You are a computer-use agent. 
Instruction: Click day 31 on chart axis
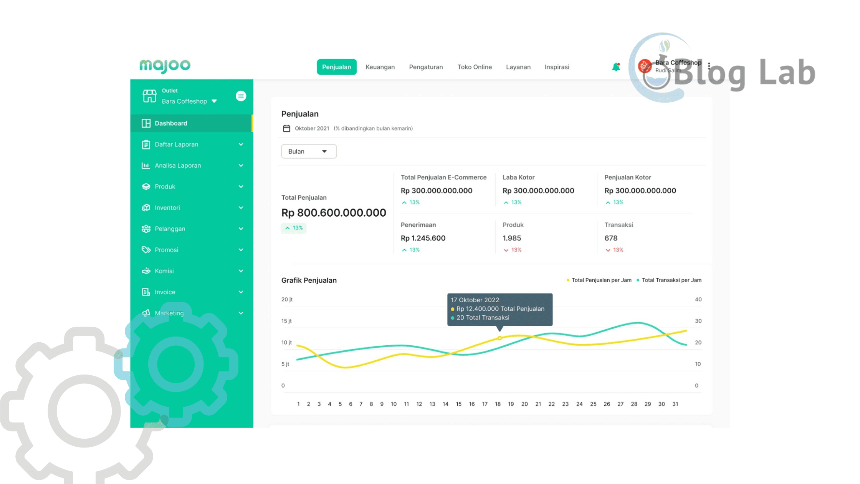[x=675, y=404]
